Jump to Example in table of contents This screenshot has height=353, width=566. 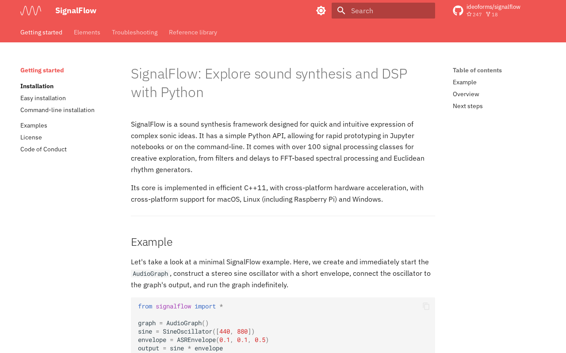[464, 82]
